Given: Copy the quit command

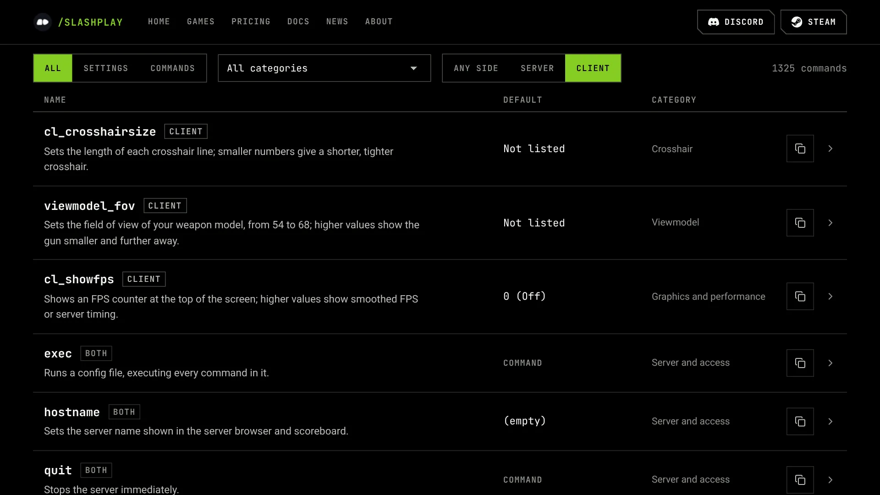Looking at the screenshot, I should (800, 480).
